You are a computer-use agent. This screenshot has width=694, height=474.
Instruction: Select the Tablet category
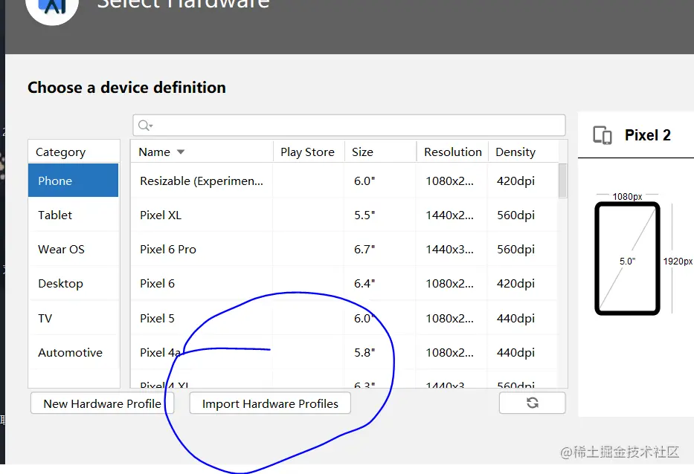pos(74,215)
